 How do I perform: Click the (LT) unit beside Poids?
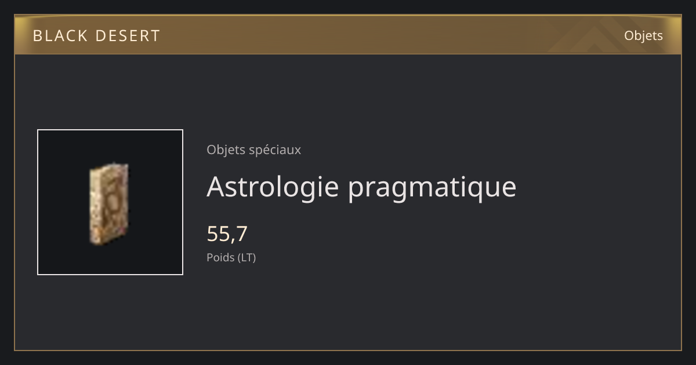tap(246, 257)
